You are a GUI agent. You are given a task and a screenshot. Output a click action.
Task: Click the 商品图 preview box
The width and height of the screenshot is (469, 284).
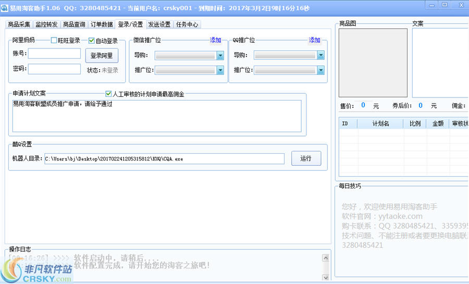[x=373, y=63]
